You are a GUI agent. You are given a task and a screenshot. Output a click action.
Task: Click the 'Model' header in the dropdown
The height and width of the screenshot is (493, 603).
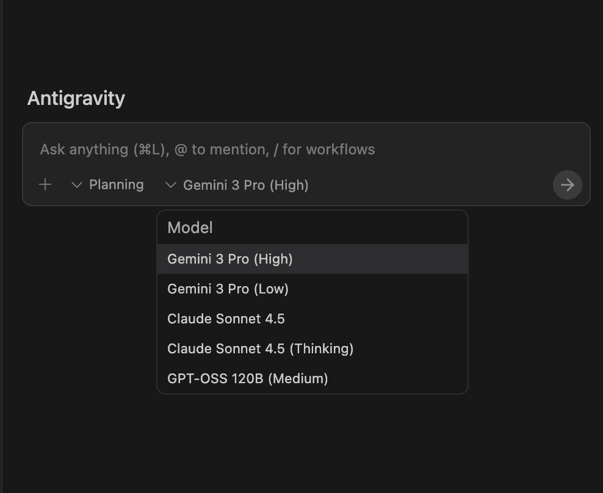click(x=190, y=228)
